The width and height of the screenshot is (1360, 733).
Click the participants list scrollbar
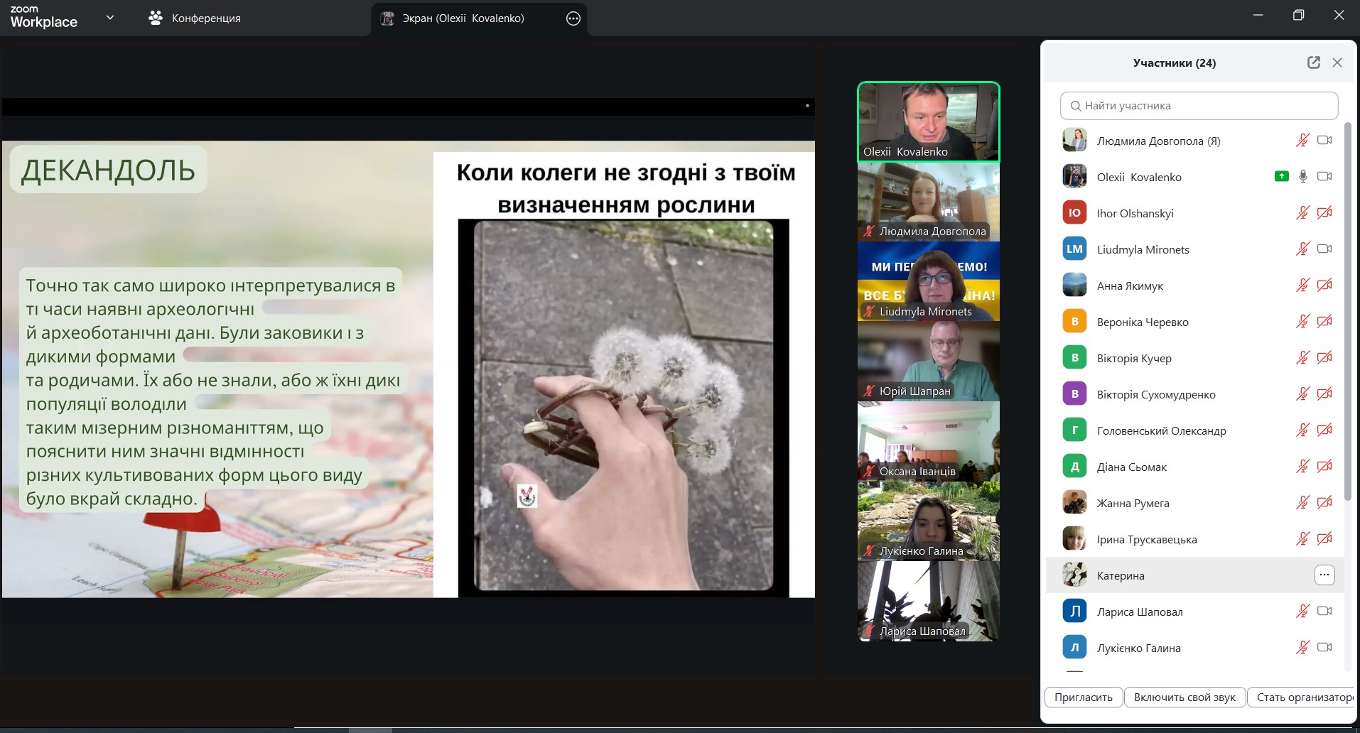click(1347, 313)
